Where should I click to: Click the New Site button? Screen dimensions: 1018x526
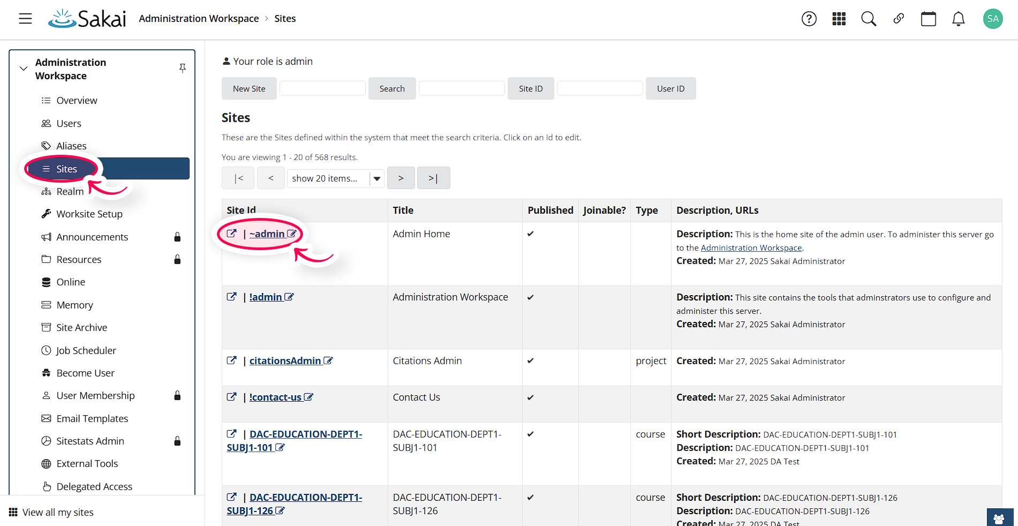249,89
